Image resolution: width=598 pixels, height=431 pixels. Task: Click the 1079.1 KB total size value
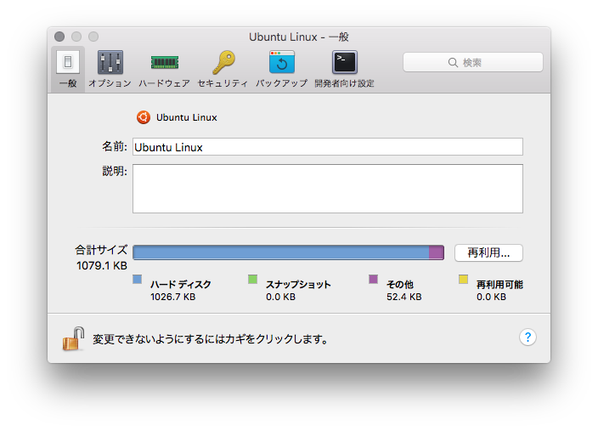point(101,266)
